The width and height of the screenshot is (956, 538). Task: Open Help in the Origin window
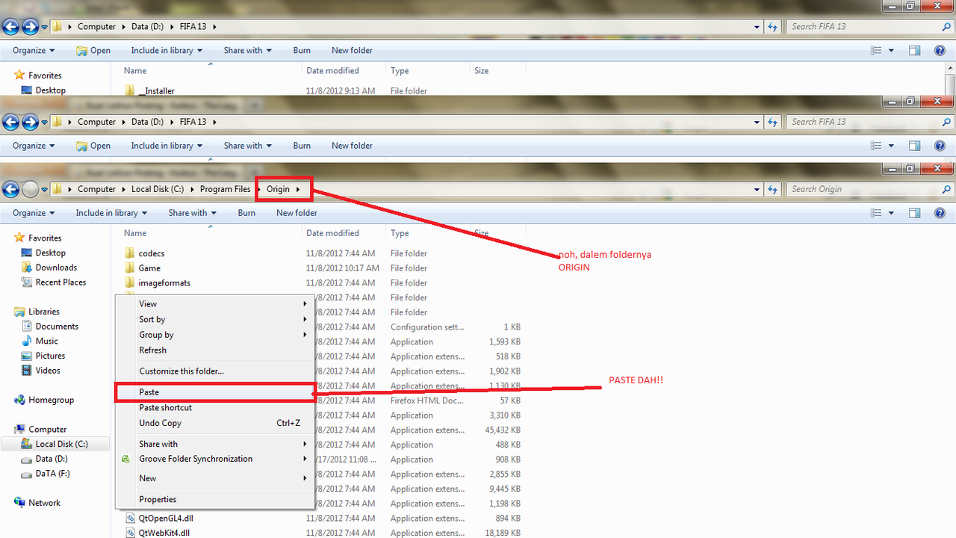coord(940,213)
